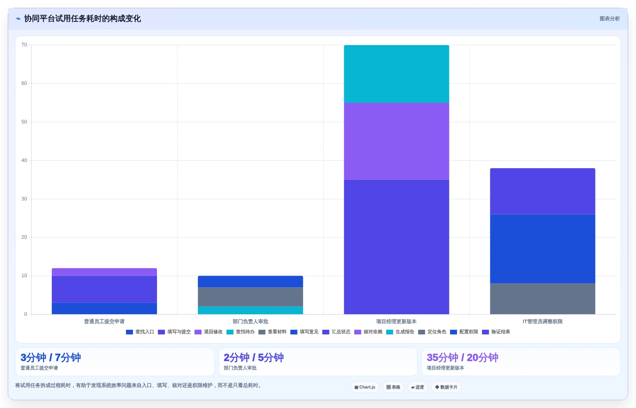The image size is (636, 408).
Task: Toggle the 查看材料 legend item
Action: point(272,332)
